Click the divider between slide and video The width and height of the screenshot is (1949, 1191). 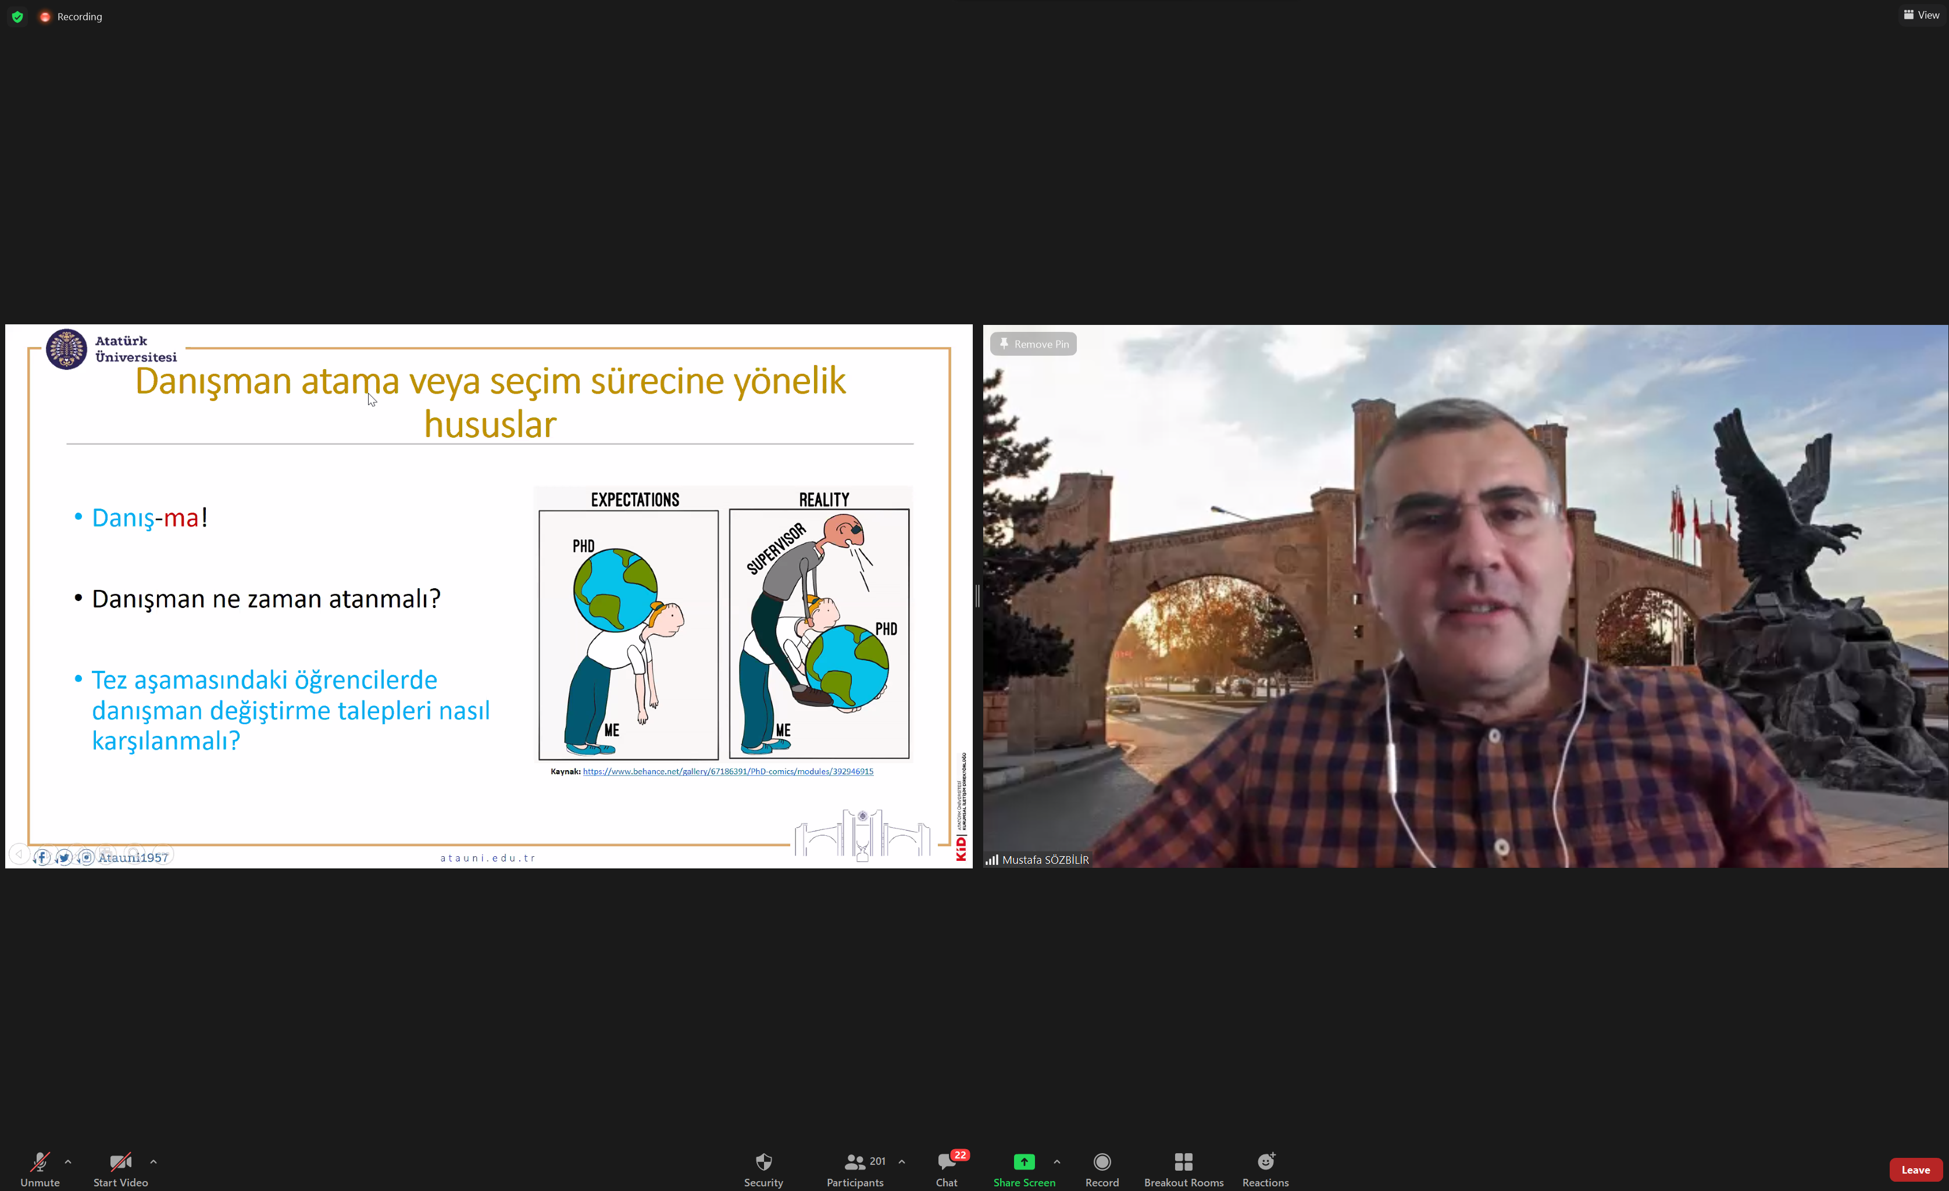(x=977, y=596)
